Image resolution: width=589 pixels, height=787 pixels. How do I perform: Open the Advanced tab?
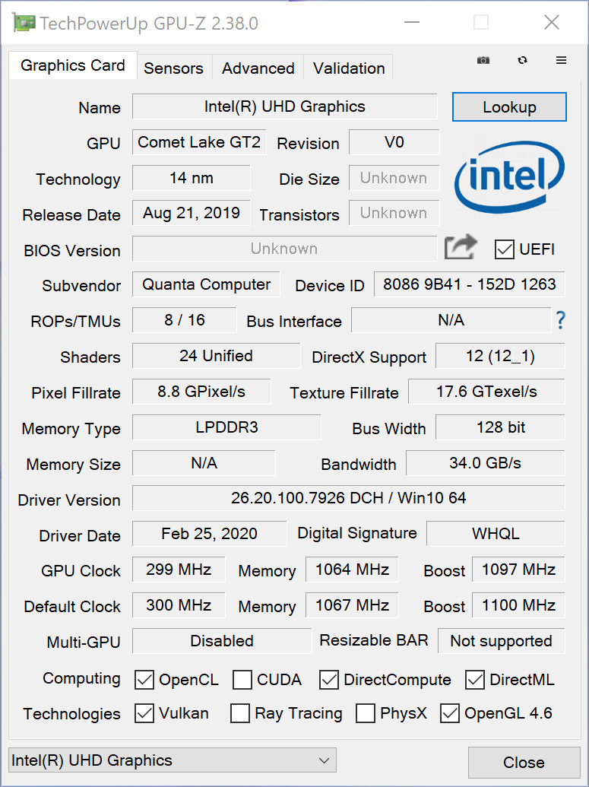(x=258, y=68)
